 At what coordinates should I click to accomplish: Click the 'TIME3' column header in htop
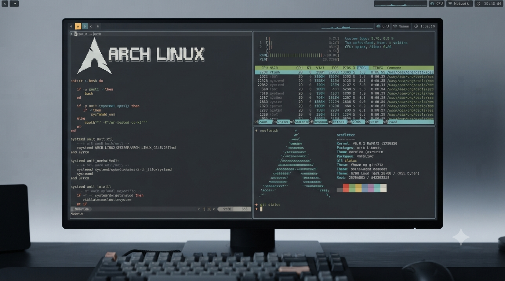[378, 68]
